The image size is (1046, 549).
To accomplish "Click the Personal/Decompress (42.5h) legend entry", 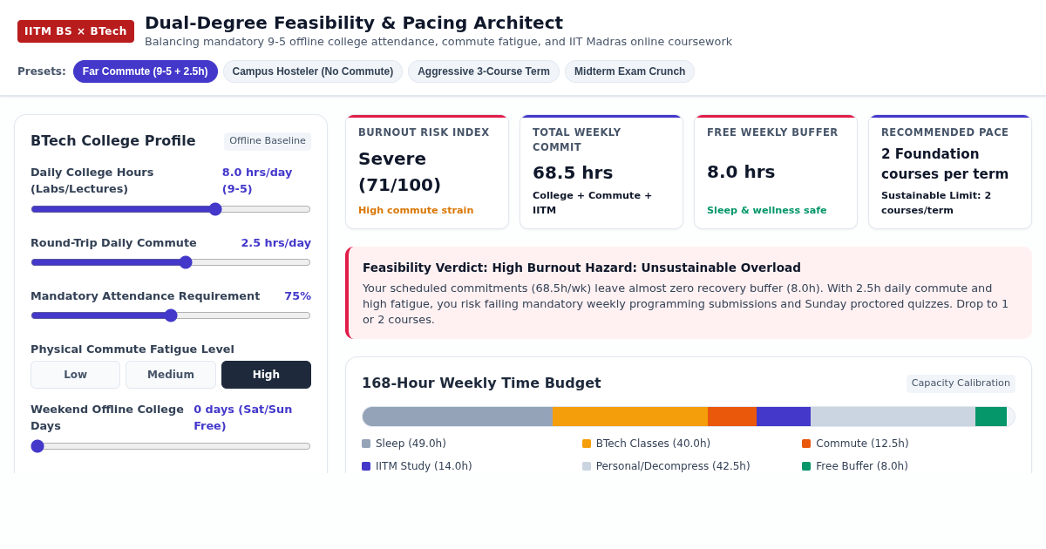I will (x=666, y=466).
